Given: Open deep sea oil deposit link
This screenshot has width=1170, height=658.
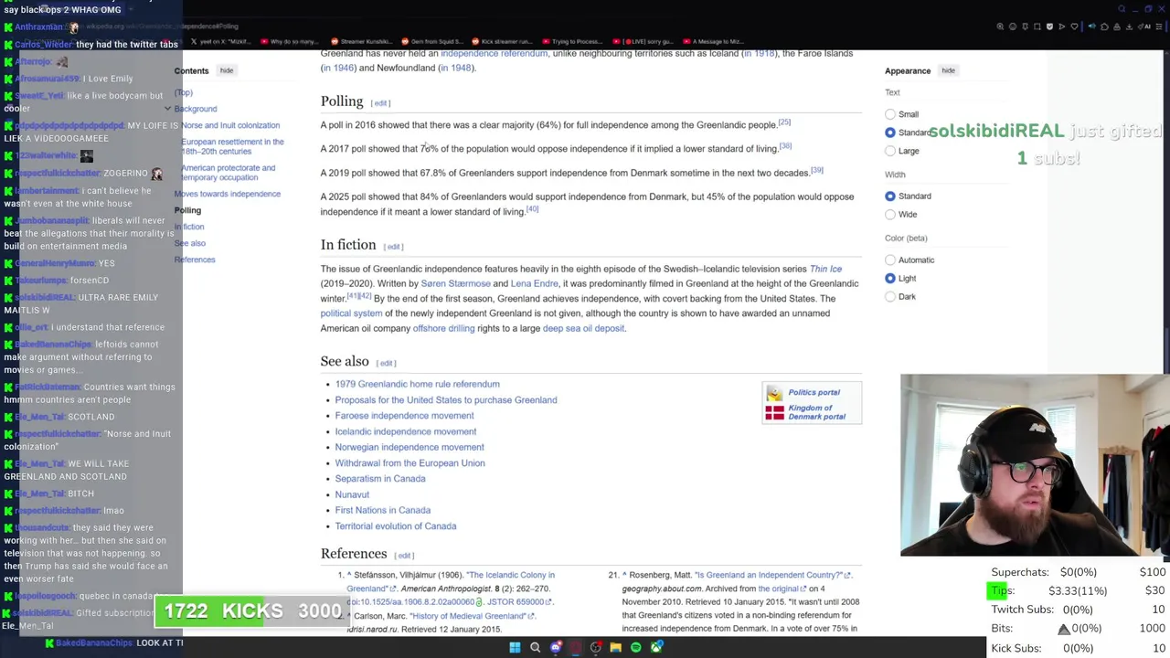Looking at the screenshot, I should click(583, 328).
